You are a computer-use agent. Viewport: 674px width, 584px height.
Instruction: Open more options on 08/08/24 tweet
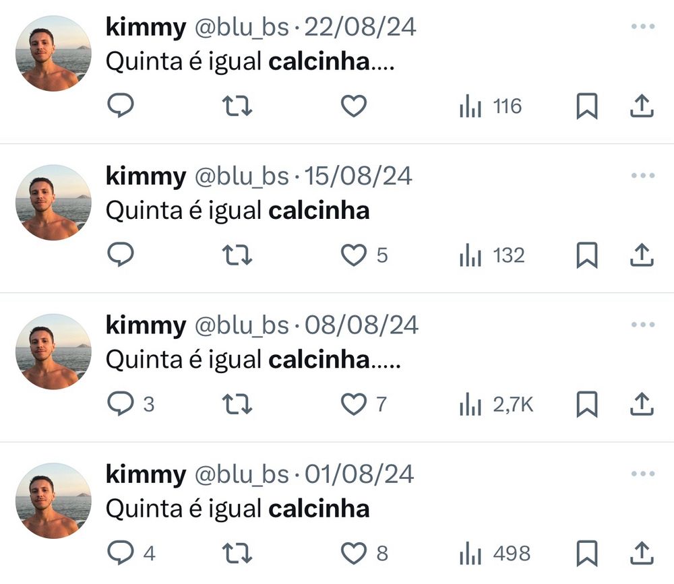(643, 325)
